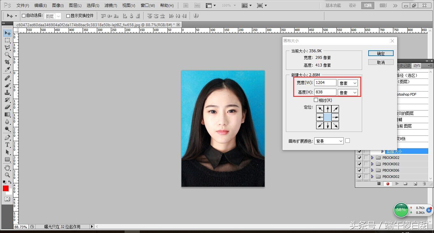
Task: Select the Move tool
Action: [7, 33]
